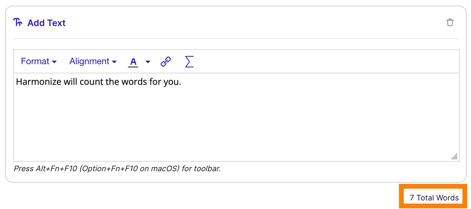The image size is (471, 209).
Task: Click the Tt Add Text icon
Action: 17,22
